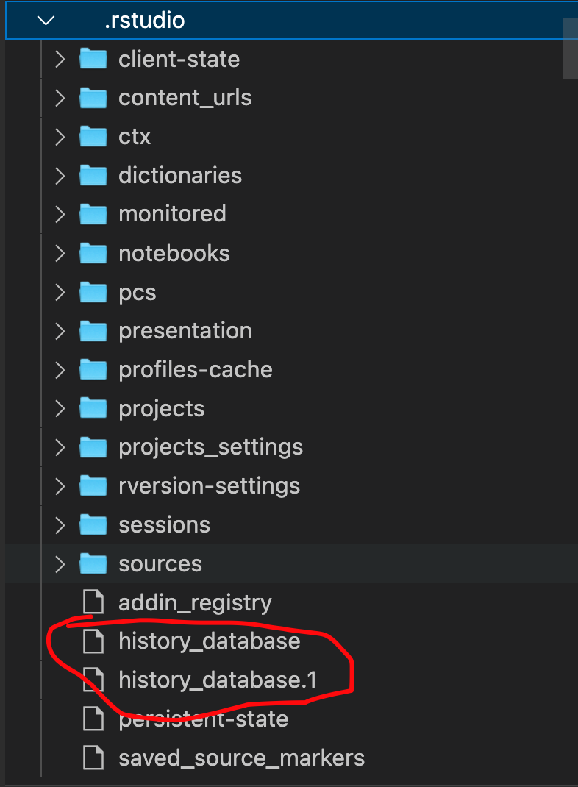Open the history_database.1 file
Viewport: 578px width, 787px height.
pyautogui.click(x=218, y=680)
